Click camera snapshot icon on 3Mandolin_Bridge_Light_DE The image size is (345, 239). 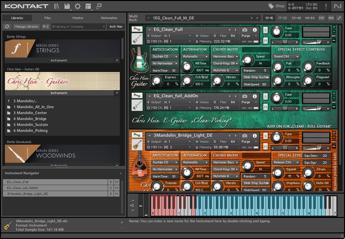(x=245, y=135)
